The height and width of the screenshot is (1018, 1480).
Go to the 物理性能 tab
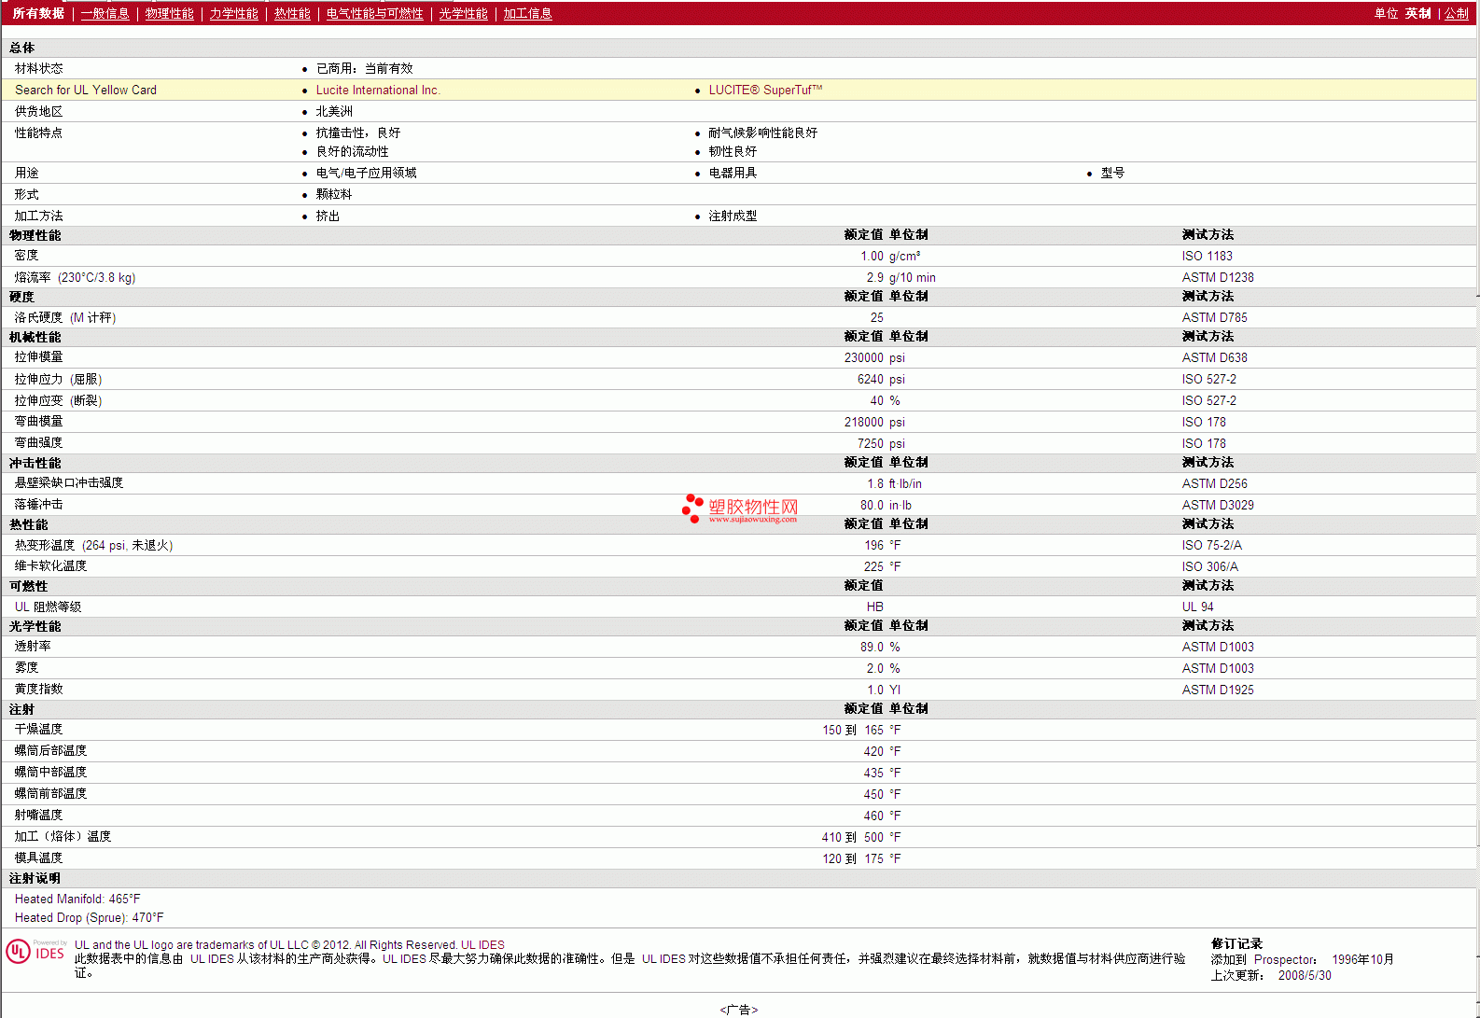tap(170, 14)
